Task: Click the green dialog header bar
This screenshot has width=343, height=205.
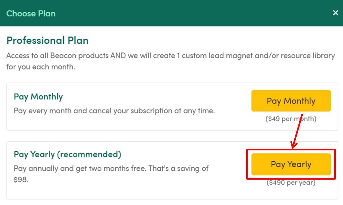Action: tap(171, 13)
